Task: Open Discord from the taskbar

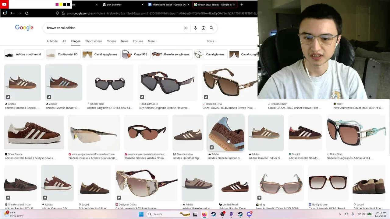Action: 250,214
